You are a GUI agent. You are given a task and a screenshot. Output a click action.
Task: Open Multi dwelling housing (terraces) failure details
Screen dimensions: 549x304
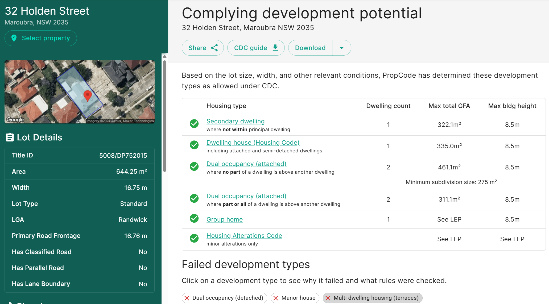[x=372, y=298]
